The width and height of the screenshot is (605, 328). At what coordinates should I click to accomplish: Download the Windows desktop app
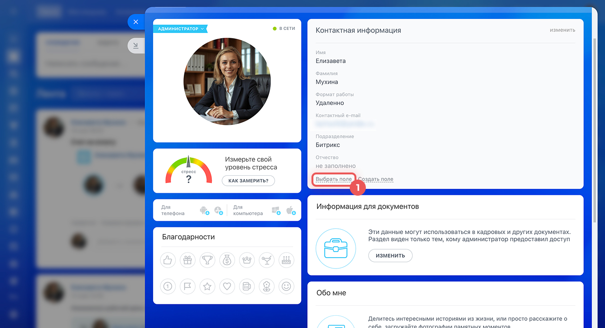(276, 210)
